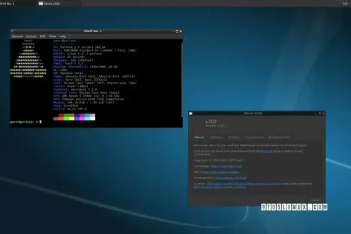Image resolution: width=351 pixels, height=234 pixels.
Task: Minimize the About LXQt window
Action: point(316,113)
